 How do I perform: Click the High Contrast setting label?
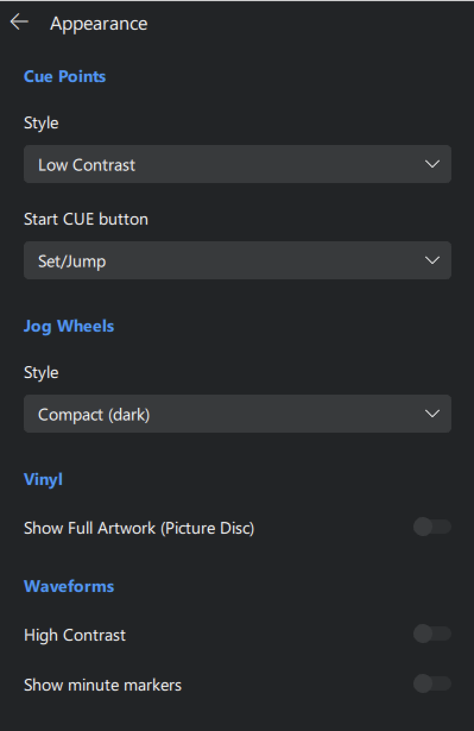(x=74, y=635)
